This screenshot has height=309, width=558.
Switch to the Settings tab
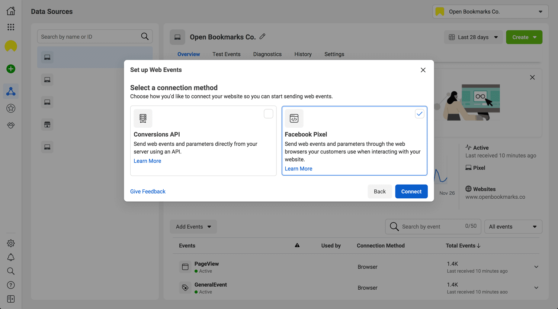[334, 54]
